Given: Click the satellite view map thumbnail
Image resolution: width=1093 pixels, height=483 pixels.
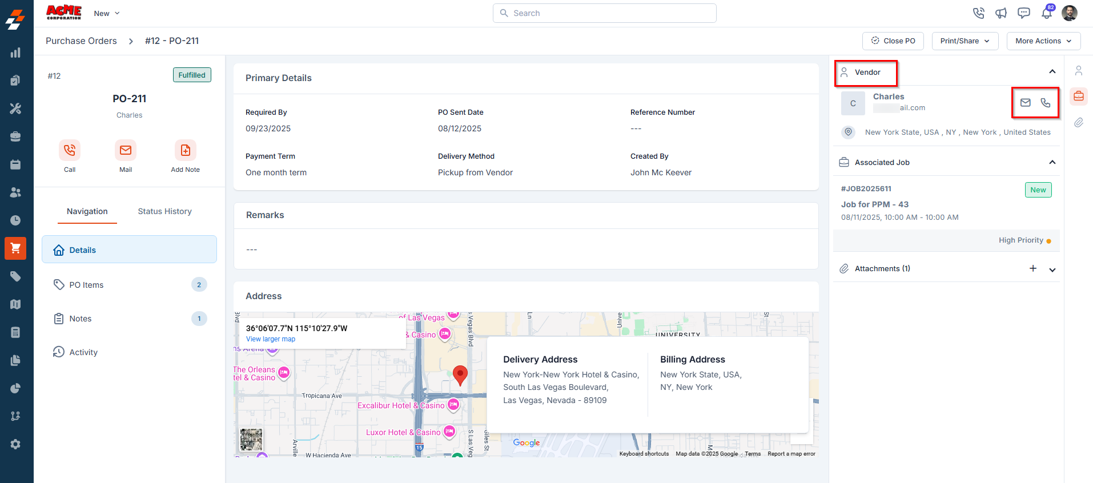Looking at the screenshot, I should (x=251, y=440).
